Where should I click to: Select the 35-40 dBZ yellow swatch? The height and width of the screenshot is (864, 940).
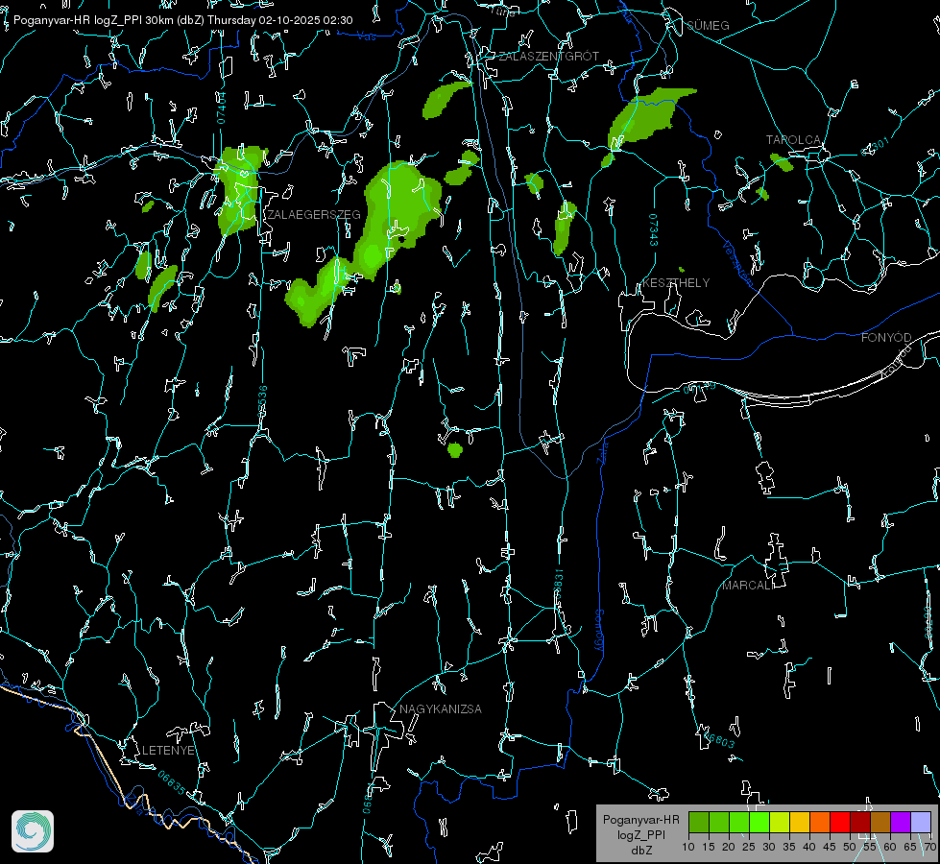[800, 822]
